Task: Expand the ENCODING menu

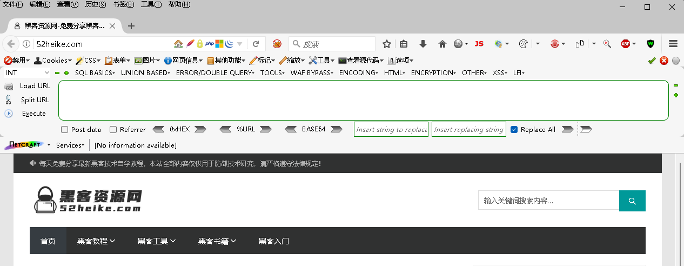Action: (x=358, y=72)
